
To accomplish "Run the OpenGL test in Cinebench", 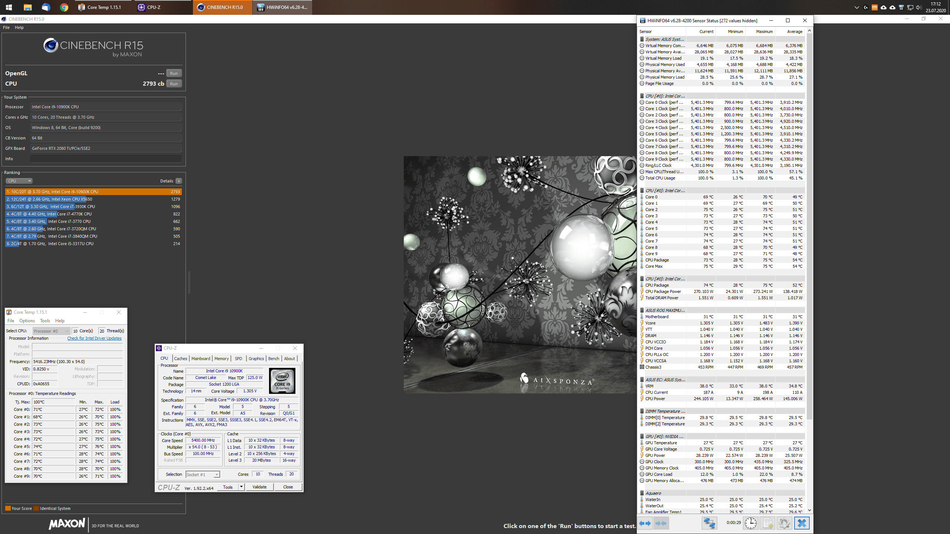I will pyautogui.click(x=174, y=73).
